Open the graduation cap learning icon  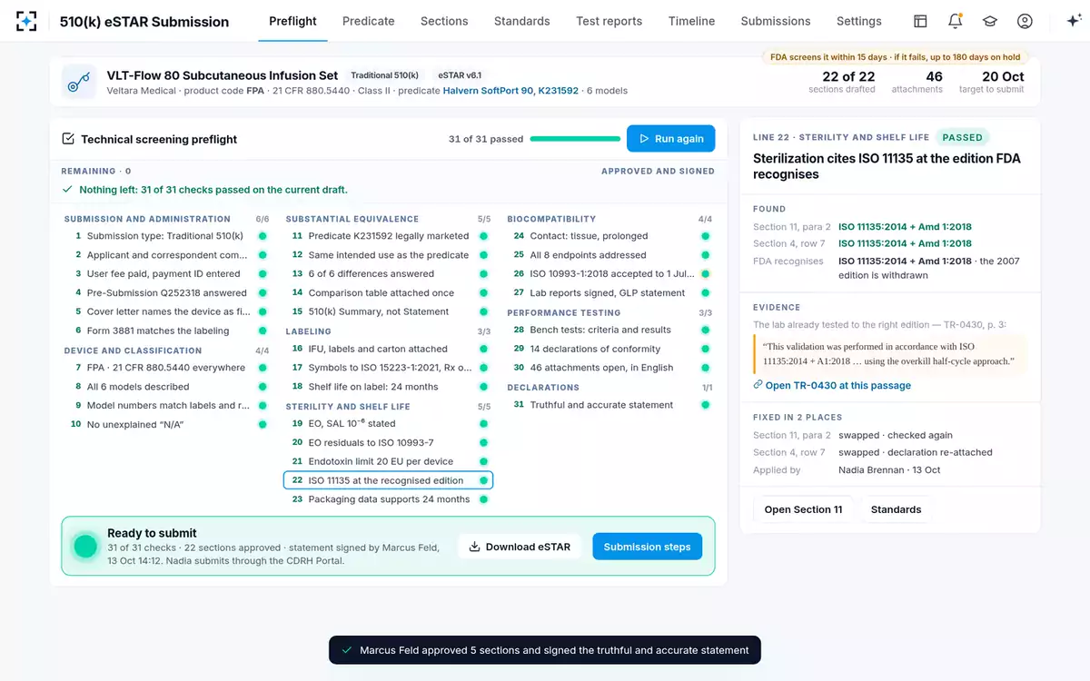pos(990,21)
